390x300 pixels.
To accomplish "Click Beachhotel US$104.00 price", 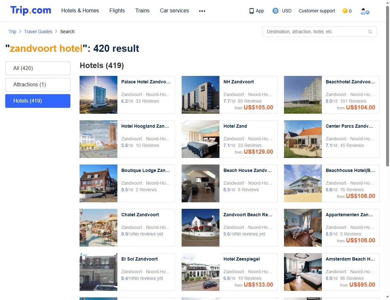I will 360,107.
